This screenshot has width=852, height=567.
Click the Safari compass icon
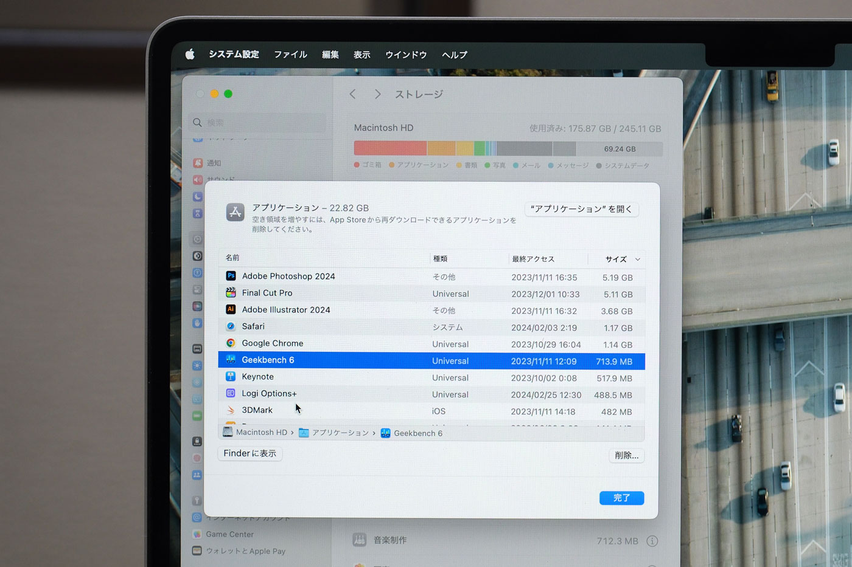[231, 326]
